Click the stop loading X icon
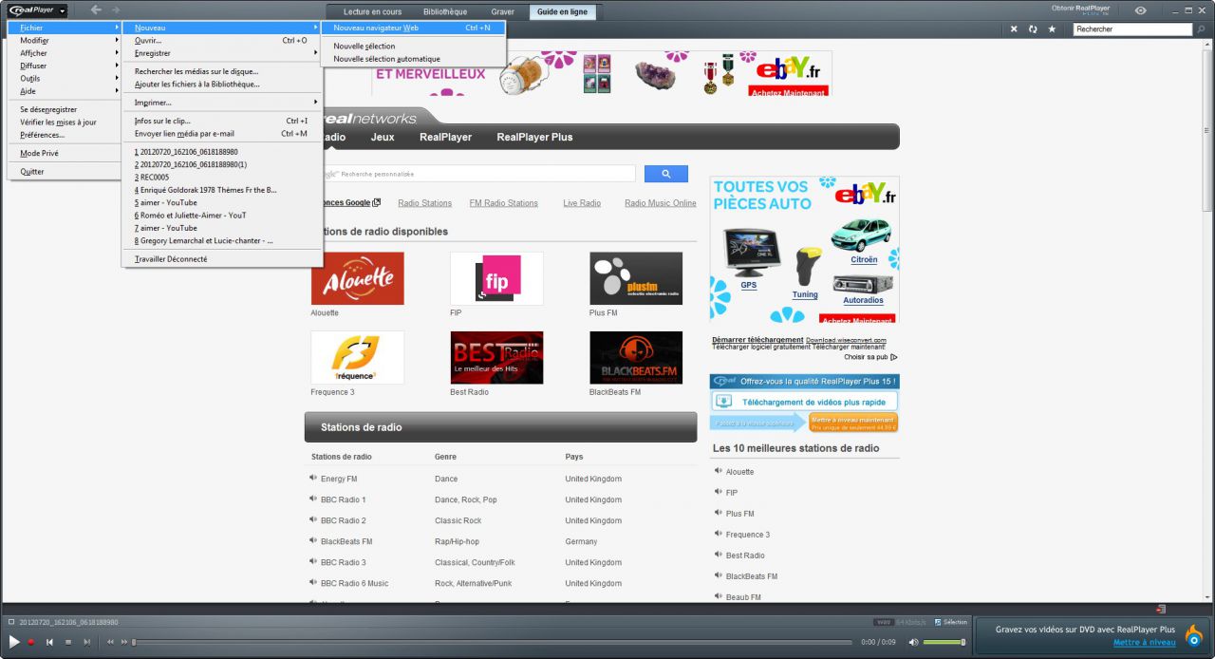 click(1014, 29)
